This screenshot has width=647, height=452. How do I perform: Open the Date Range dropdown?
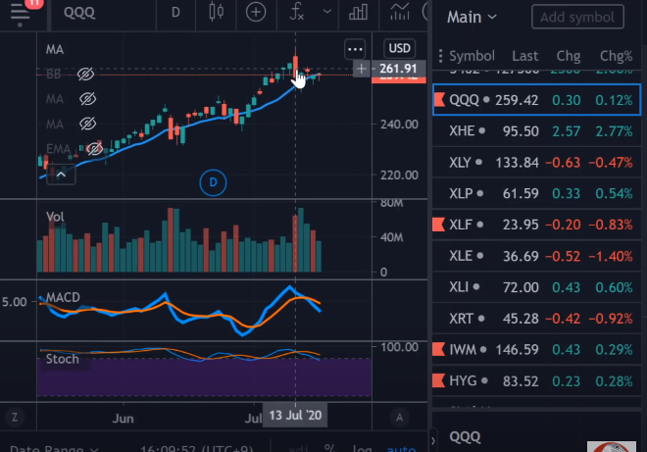[54, 448]
